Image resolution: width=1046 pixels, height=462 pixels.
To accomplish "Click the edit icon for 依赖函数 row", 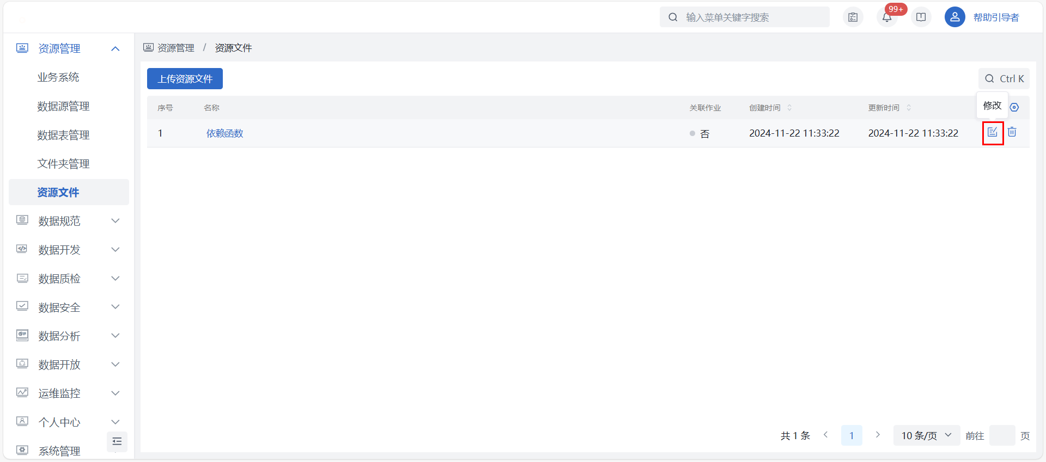I will click(x=993, y=132).
